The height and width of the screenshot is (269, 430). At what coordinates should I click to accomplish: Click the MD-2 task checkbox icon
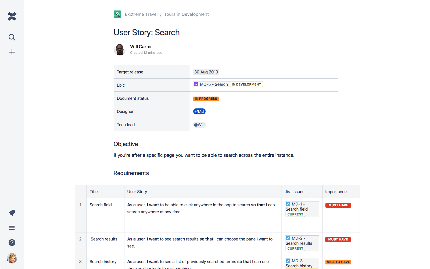point(288,238)
